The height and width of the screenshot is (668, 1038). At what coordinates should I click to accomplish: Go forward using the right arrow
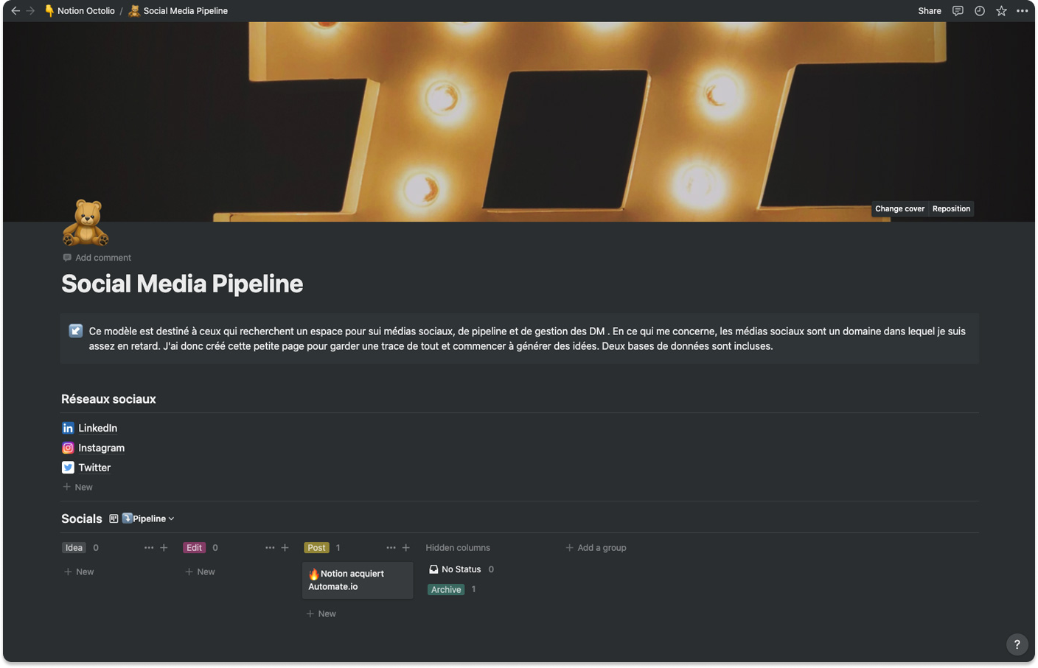click(30, 11)
